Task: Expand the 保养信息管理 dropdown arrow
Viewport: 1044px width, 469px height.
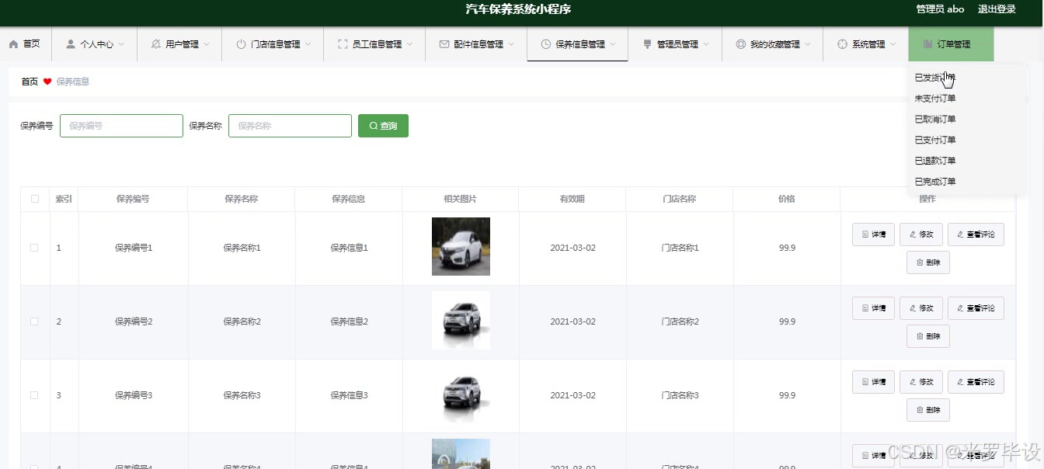Action: (x=613, y=45)
